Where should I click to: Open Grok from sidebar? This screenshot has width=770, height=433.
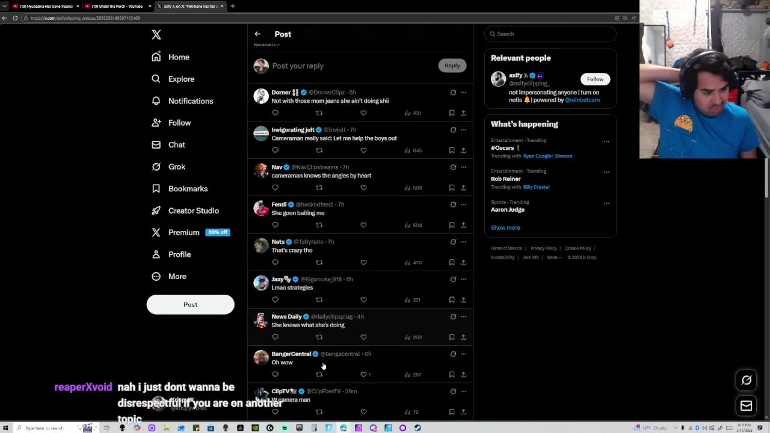[168, 167]
